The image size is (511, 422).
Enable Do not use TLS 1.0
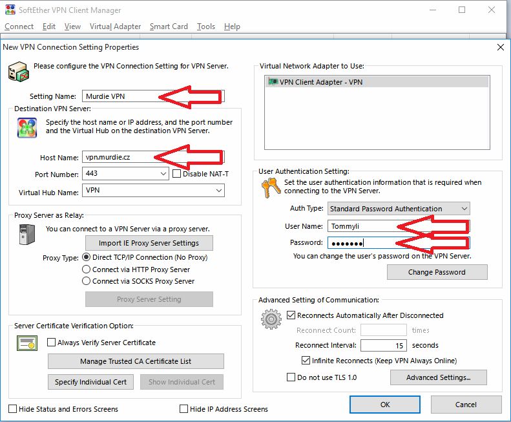click(x=291, y=377)
